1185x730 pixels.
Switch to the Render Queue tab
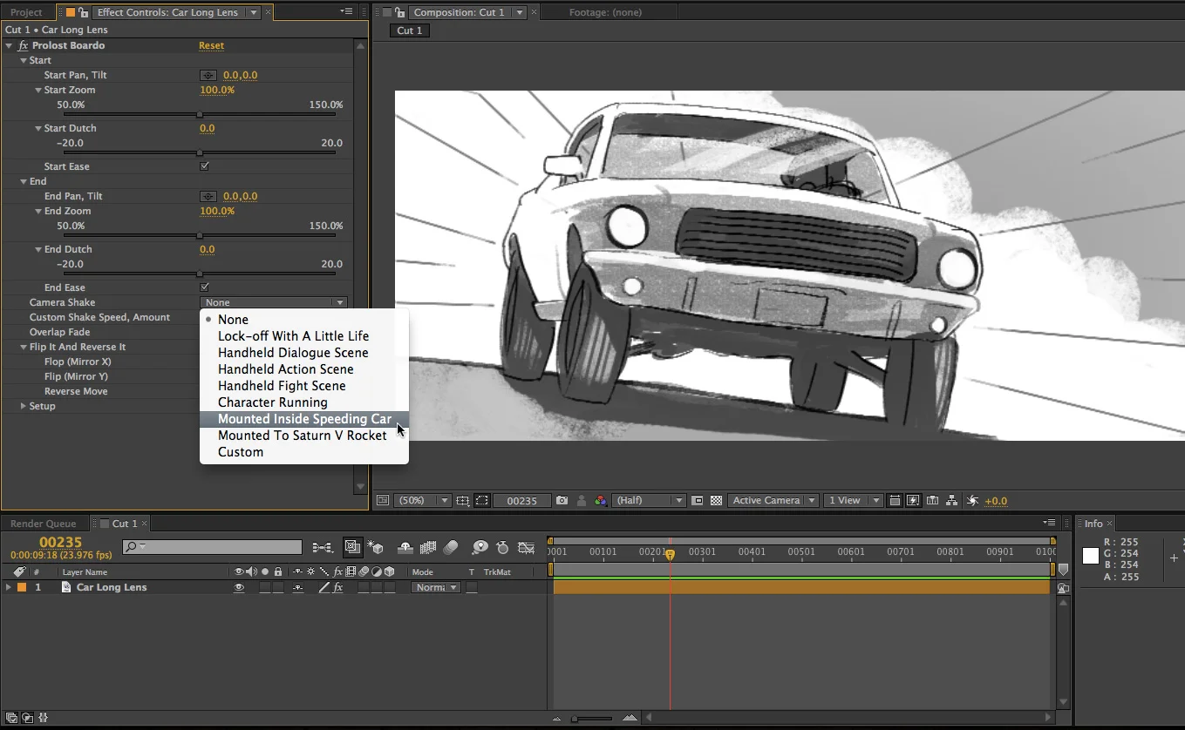pyautogui.click(x=44, y=524)
